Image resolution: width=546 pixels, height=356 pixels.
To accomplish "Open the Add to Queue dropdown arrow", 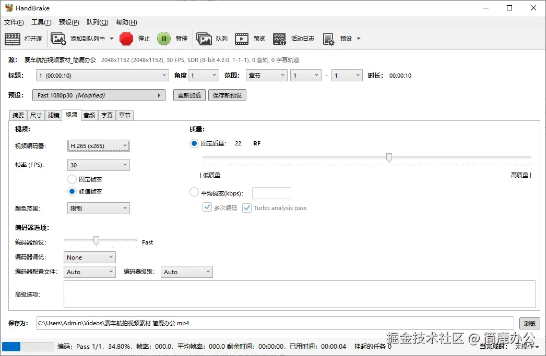I will [x=112, y=39].
